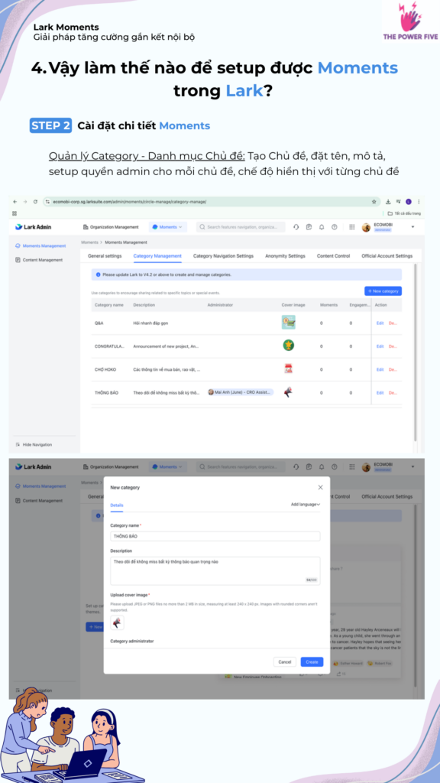Close the New category dialog

(320, 487)
